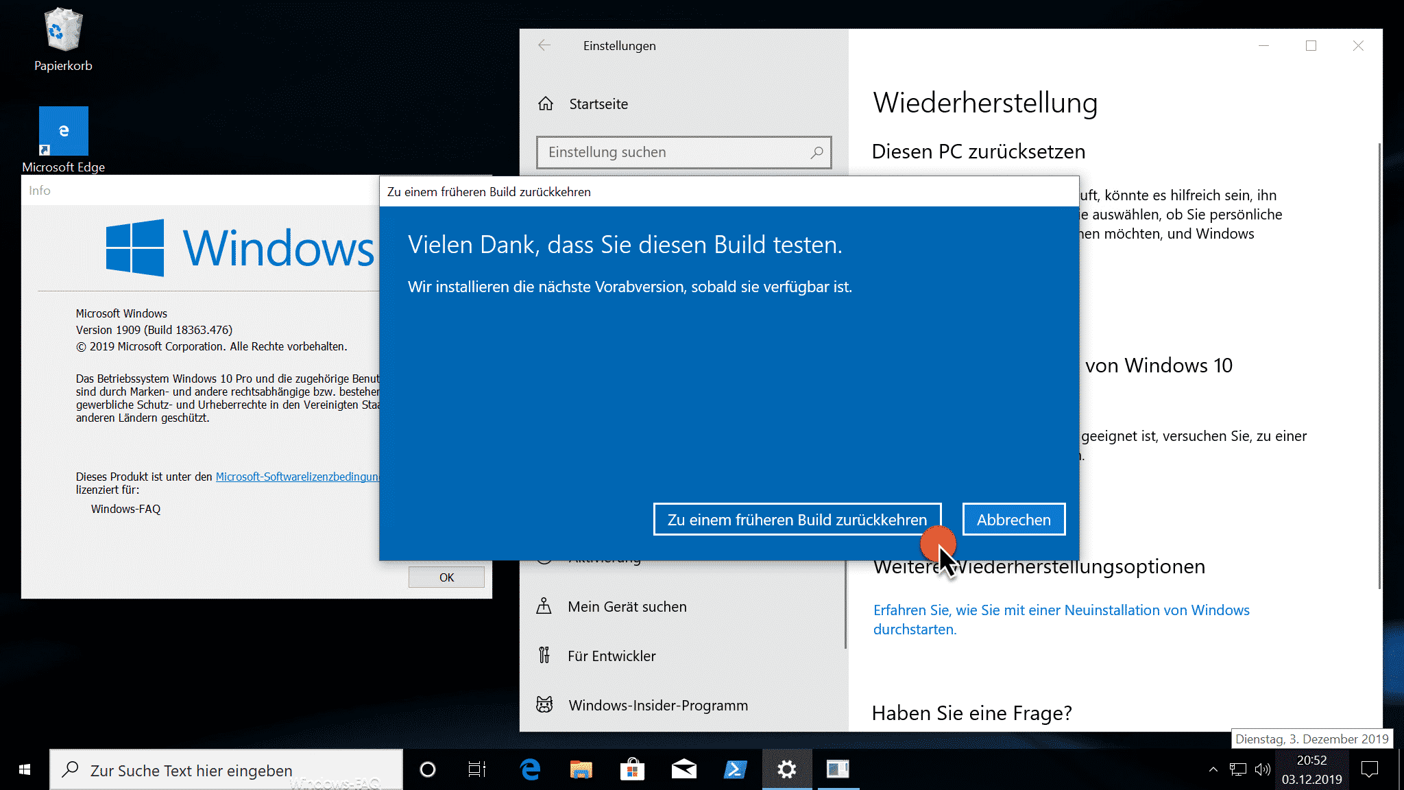This screenshot has width=1404, height=790.
Task: Click Haben Sie eine Frage? heading
Action: [x=971, y=713]
